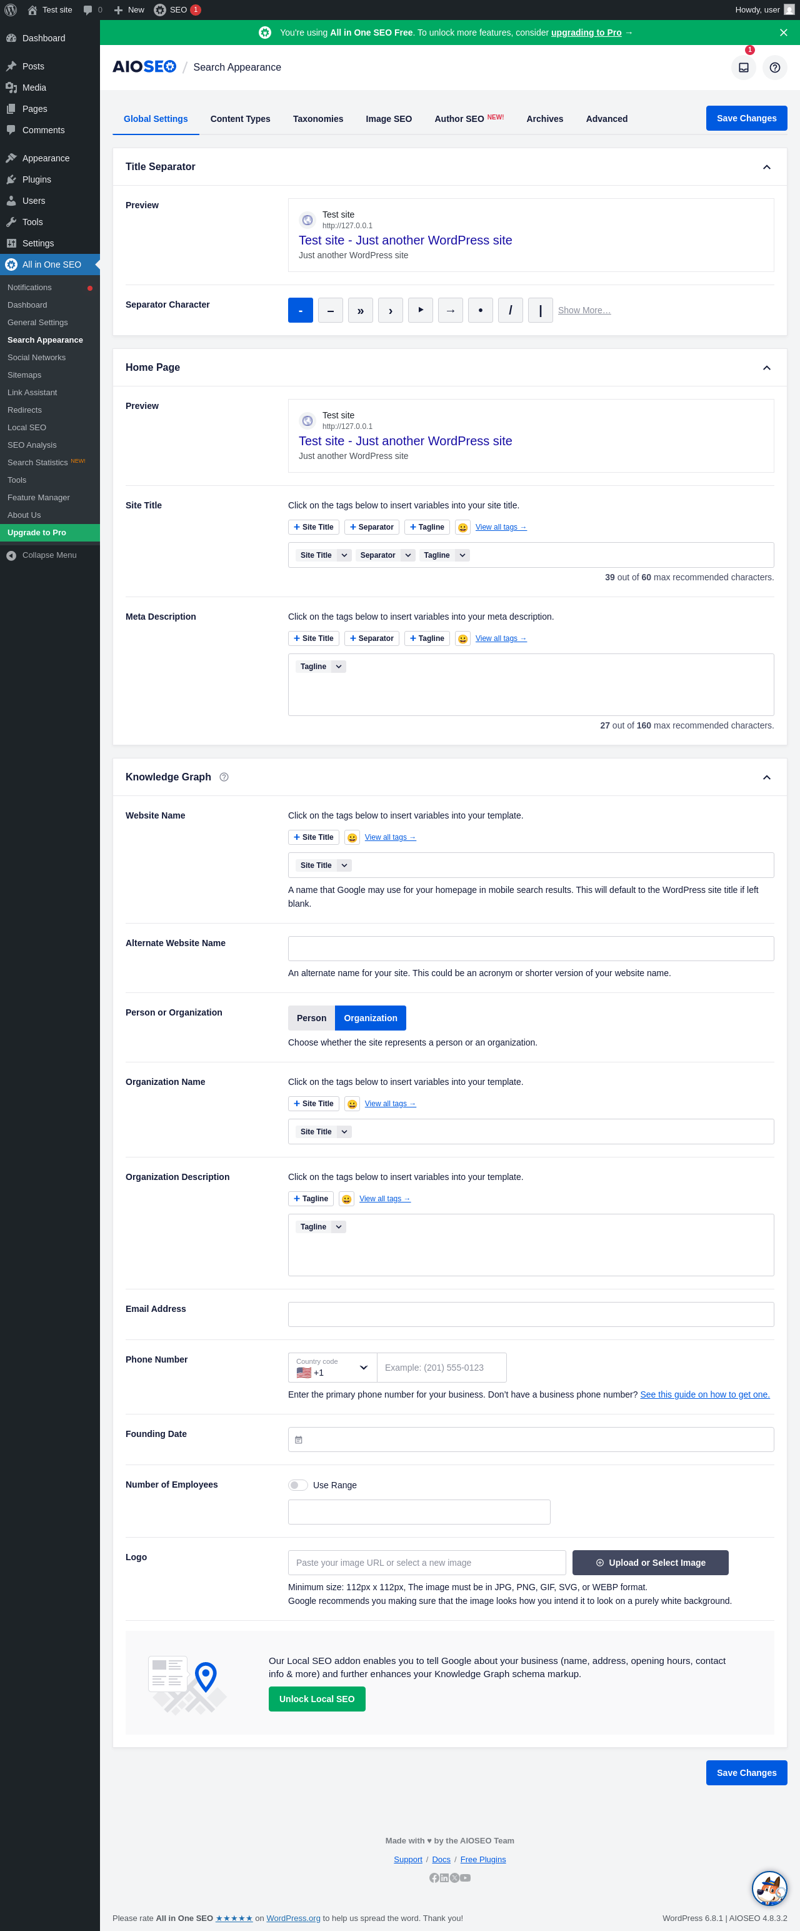
Task: Click the top Save Changes button
Action: [x=746, y=118]
